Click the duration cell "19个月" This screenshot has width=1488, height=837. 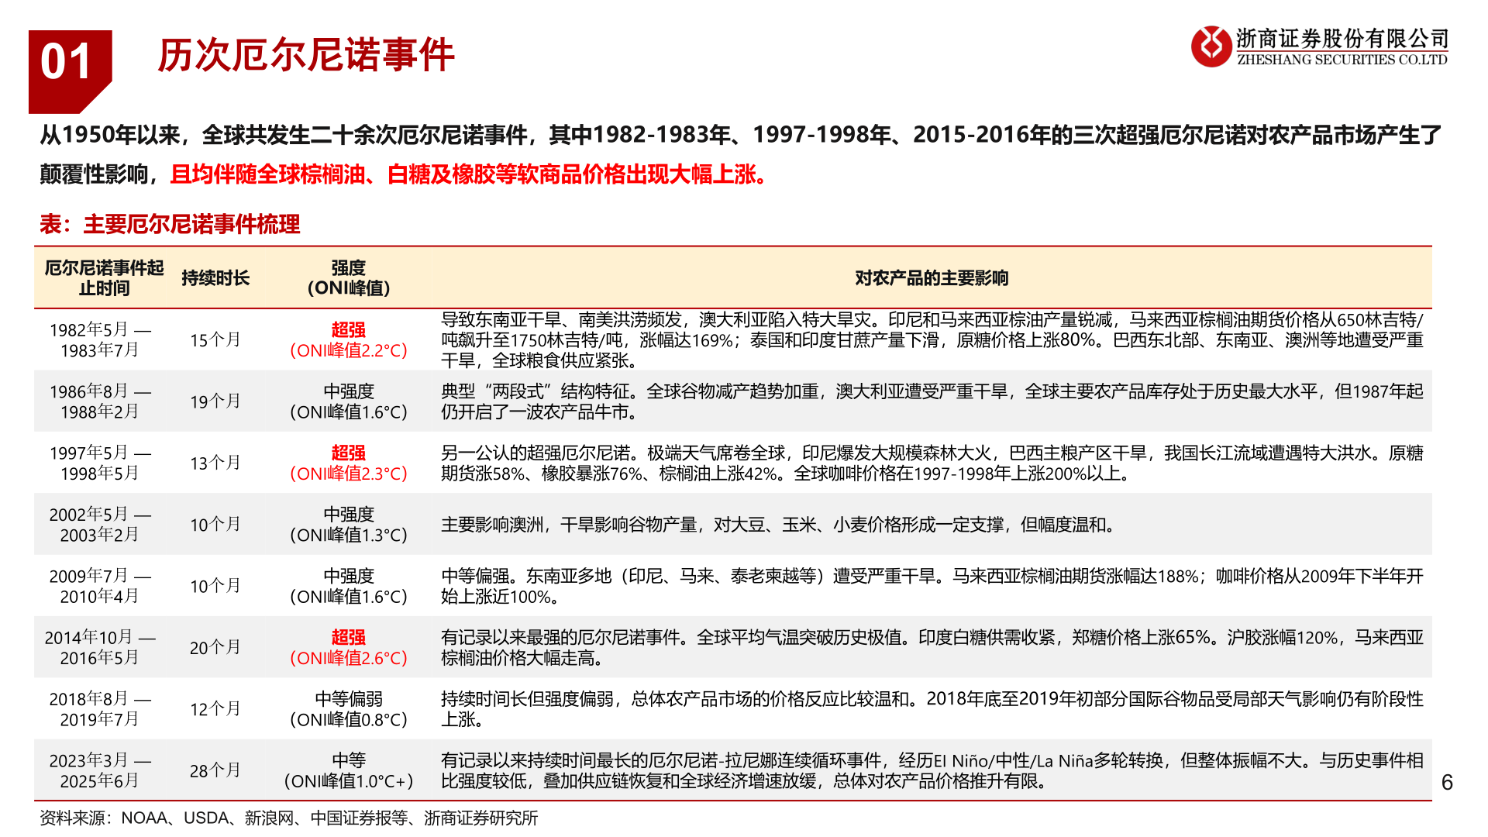(x=215, y=401)
